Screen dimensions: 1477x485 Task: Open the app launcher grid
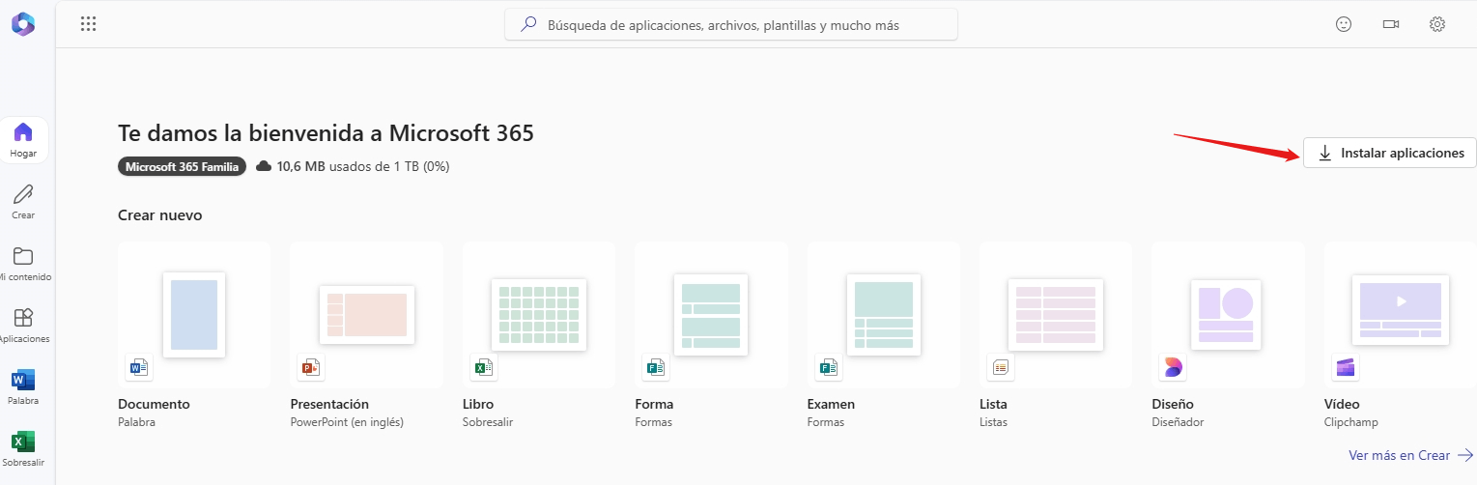[89, 24]
